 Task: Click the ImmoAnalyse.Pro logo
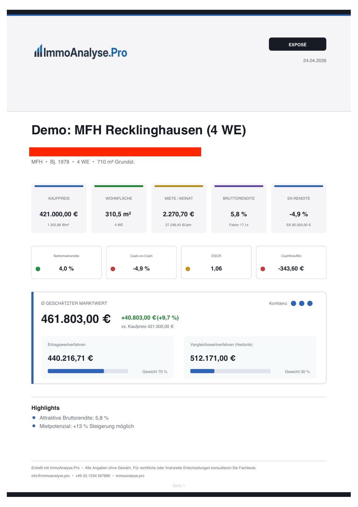81,52
